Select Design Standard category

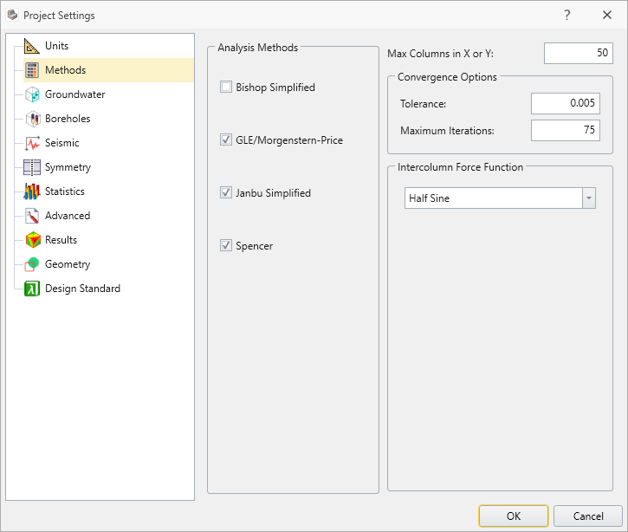point(82,289)
